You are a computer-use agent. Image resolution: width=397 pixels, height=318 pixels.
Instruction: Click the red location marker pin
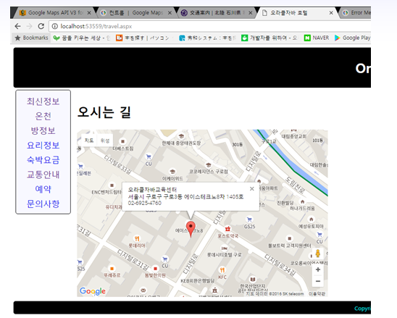[191, 229]
